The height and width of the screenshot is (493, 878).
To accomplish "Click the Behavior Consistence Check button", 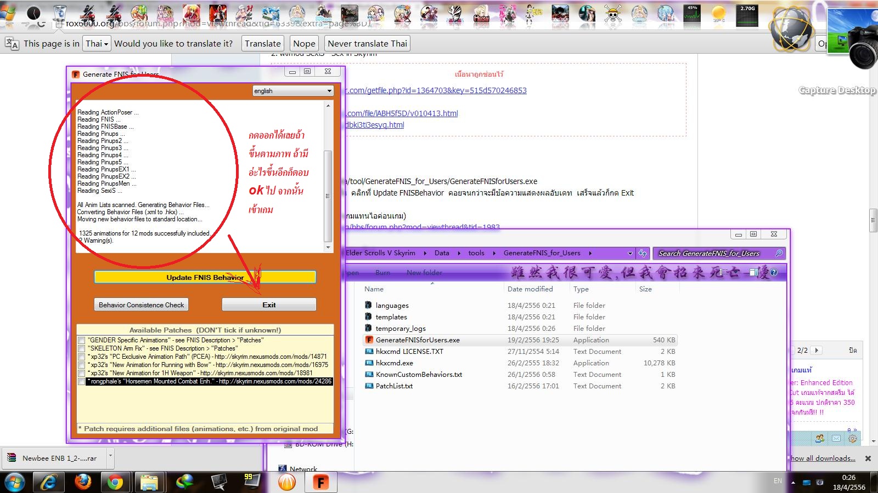I will [142, 305].
